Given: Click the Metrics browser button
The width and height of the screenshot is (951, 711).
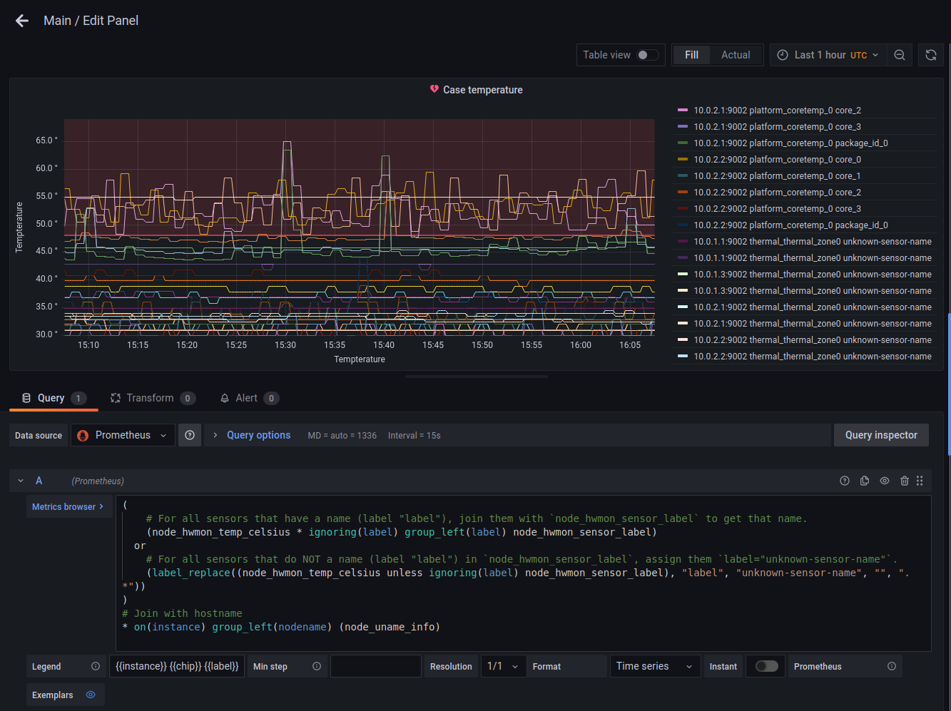Looking at the screenshot, I should [68, 506].
